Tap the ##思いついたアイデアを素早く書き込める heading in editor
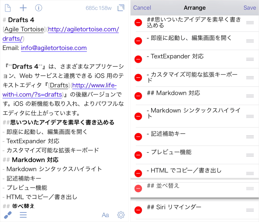 pos(58,122)
